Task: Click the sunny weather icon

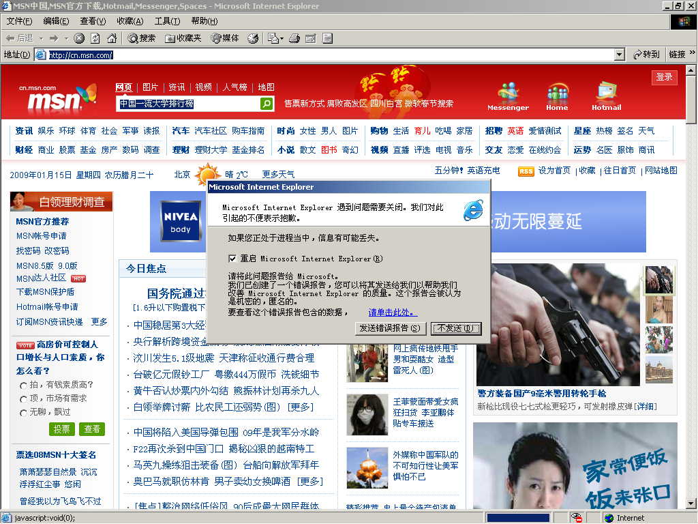Action: pyautogui.click(x=207, y=174)
